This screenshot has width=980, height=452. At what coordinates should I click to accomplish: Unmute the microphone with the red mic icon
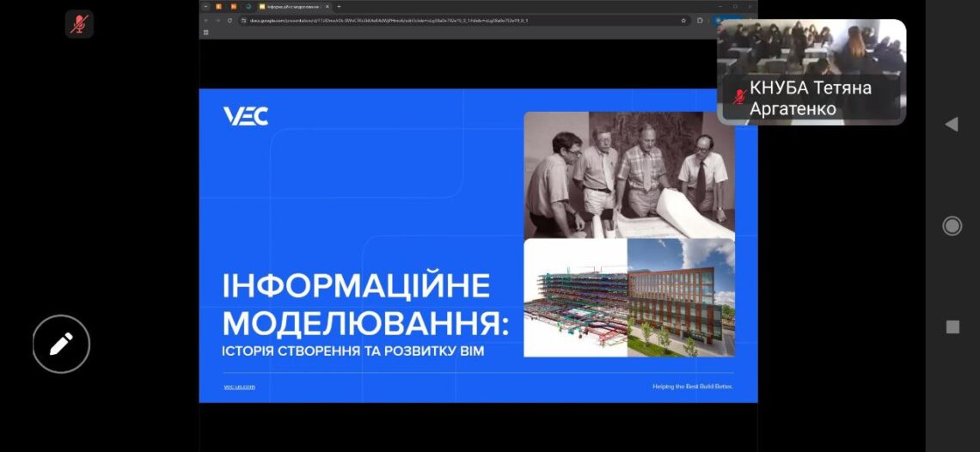click(79, 24)
